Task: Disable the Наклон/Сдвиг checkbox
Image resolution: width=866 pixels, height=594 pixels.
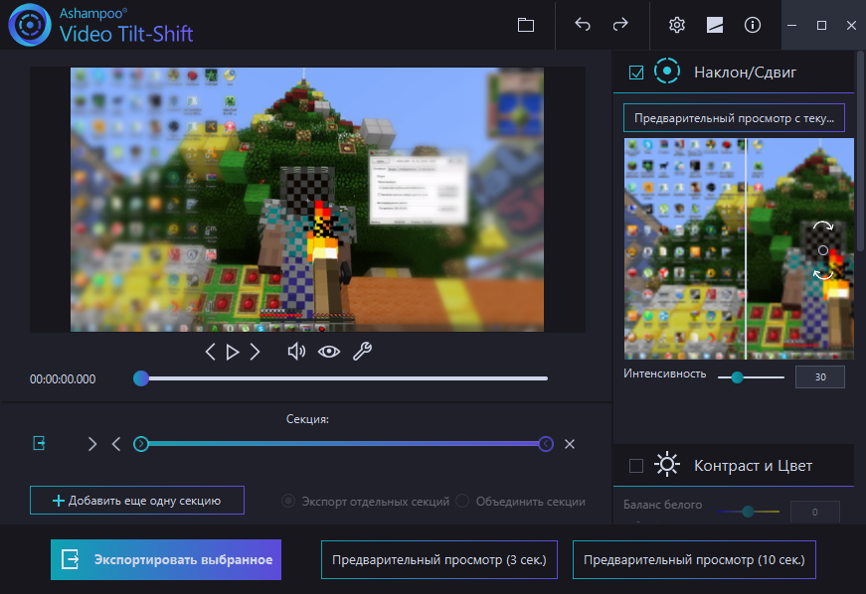Action: (636, 73)
